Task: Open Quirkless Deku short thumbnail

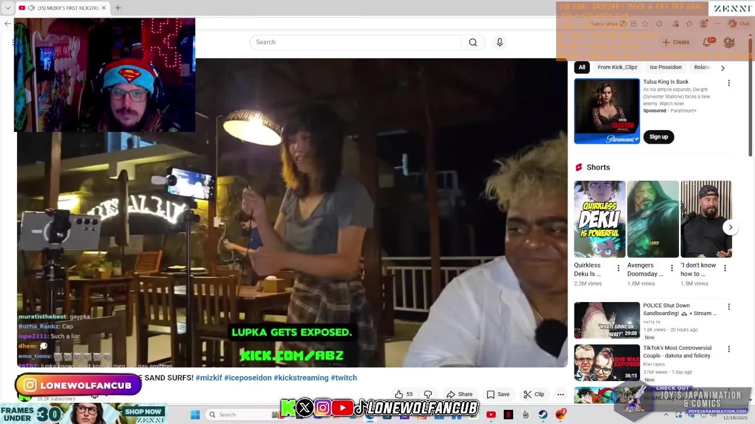Action: pyautogui.click(x=599, y=219)
